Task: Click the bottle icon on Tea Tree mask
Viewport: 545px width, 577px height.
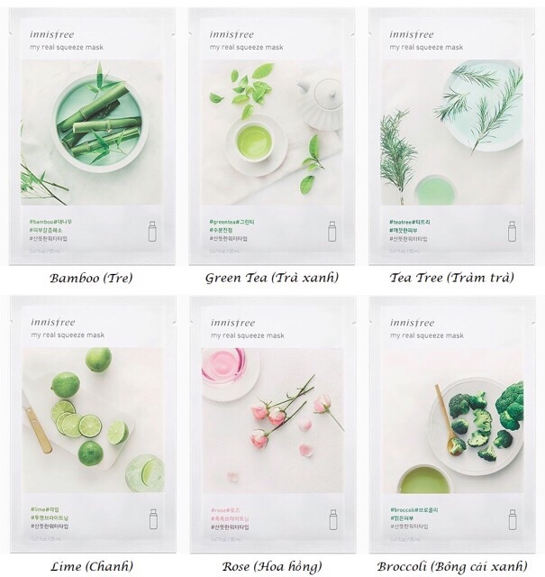Action: pos(512,231)
